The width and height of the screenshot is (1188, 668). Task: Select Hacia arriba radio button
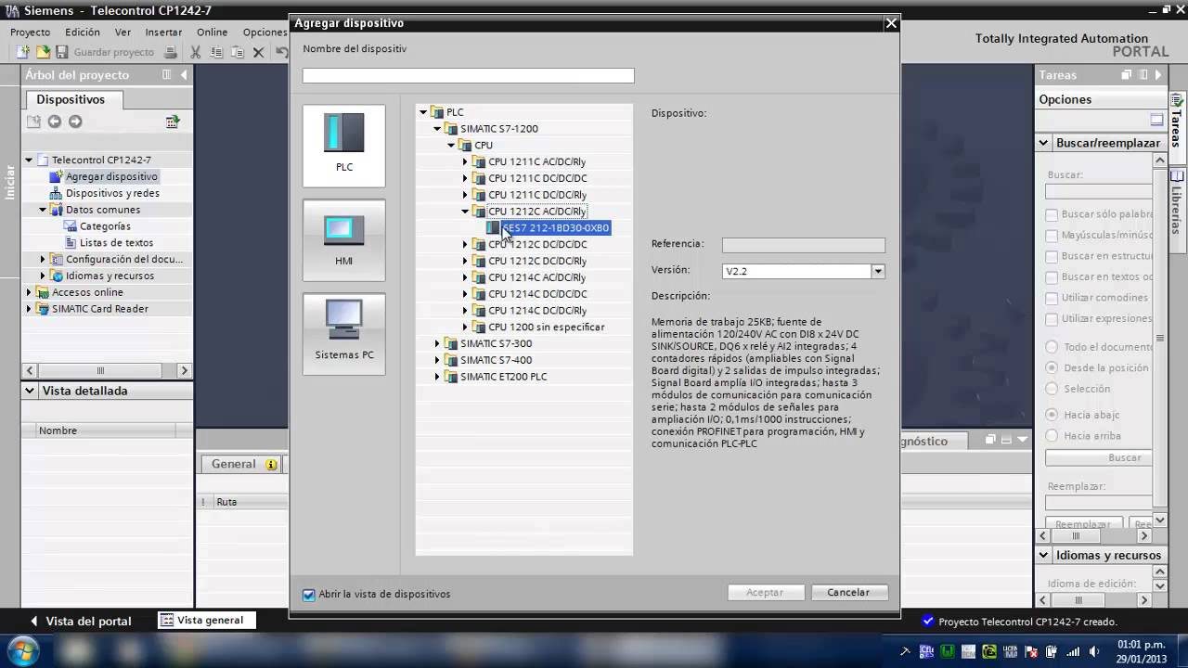[x=1052, y=435]
